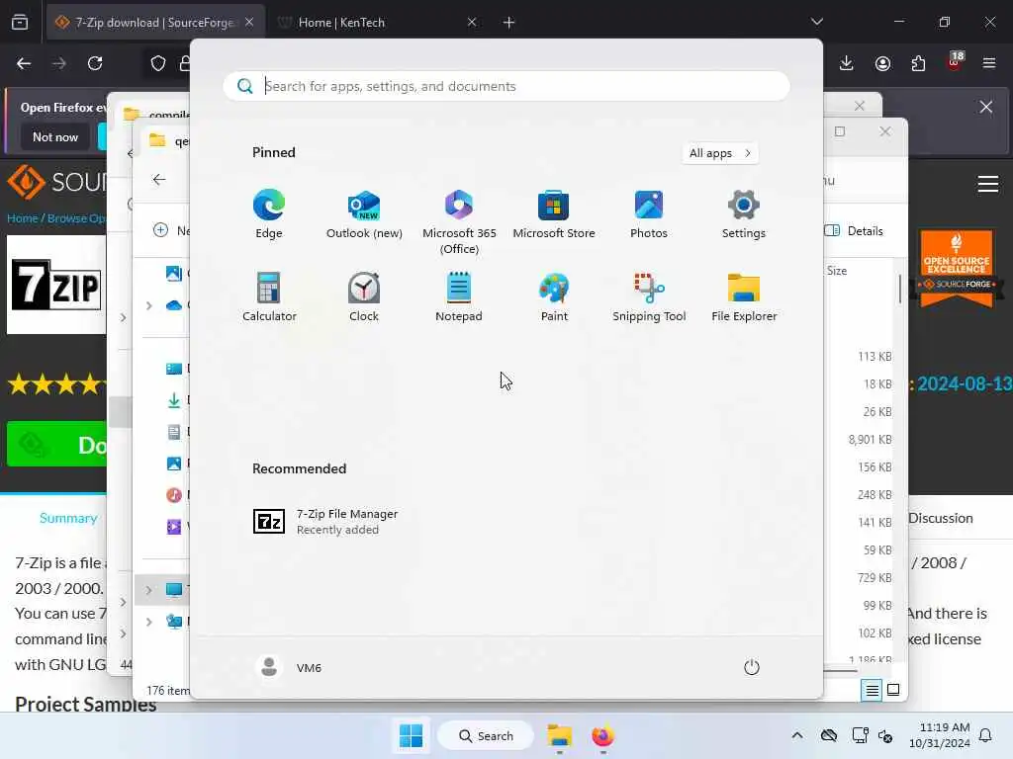Switch to File Explorer on taskbar
The image size is (1013, 759).
click(x=560, y=735)
